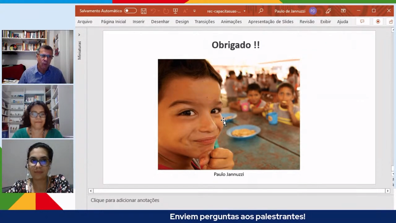Click the Save icon in title bar
This screenshot has width=396, height=223.
click(143, 11)
